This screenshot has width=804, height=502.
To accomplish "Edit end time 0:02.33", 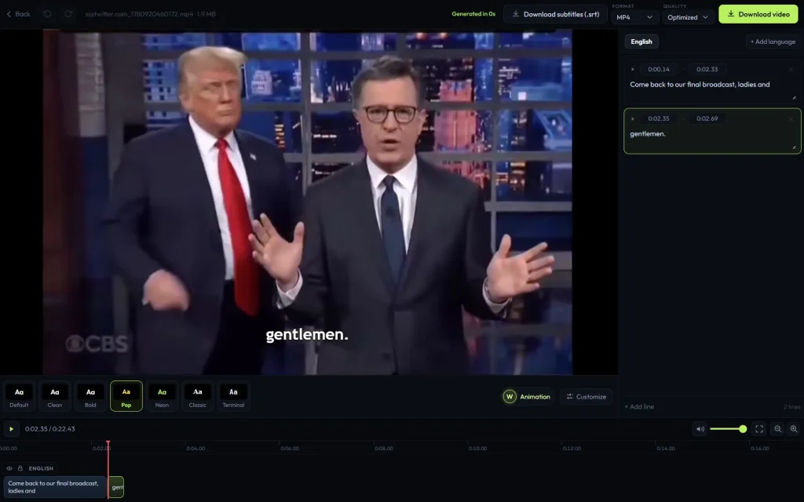I will [707, 69].
